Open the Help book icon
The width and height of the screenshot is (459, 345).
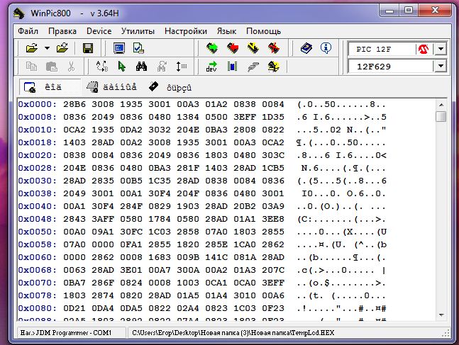pyautogui.click(x=306, y=48)
